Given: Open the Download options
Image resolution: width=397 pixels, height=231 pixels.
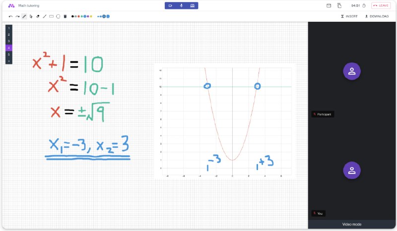Looking at the screenshot, I should click(x=377, y=16).
